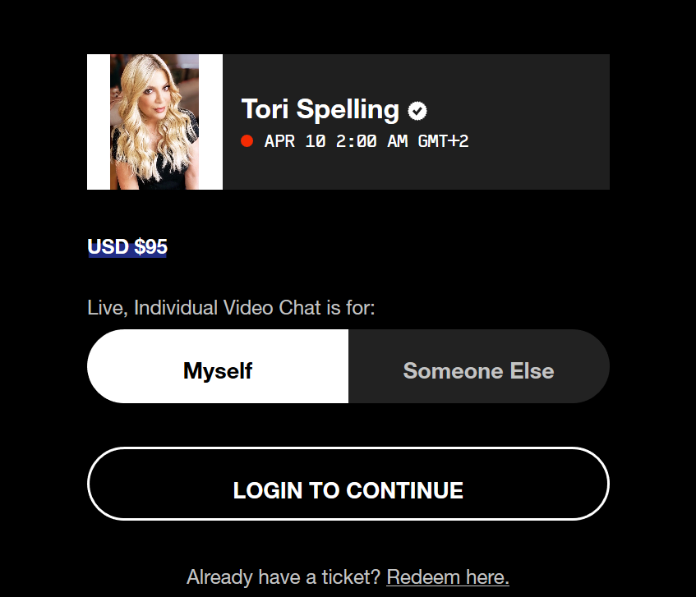Click the $95 amount

[151, 247]
